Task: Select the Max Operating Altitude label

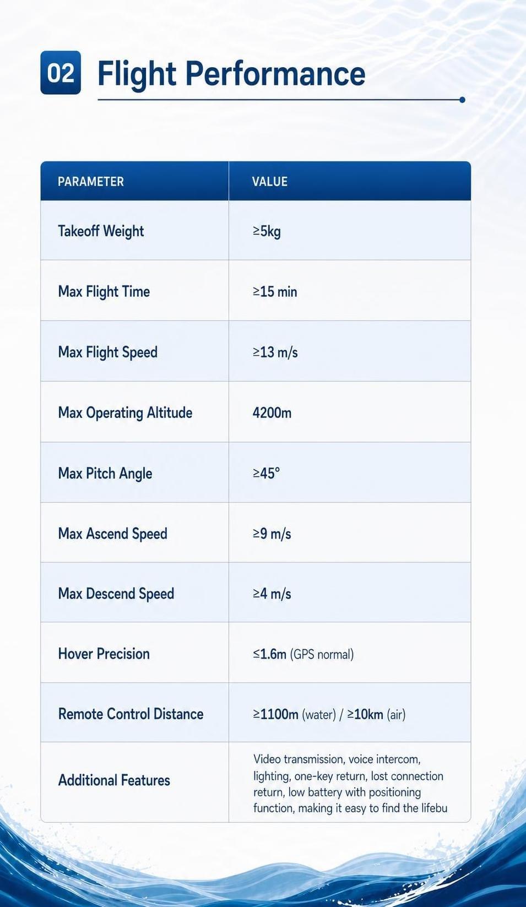Action: pos(125,412)
